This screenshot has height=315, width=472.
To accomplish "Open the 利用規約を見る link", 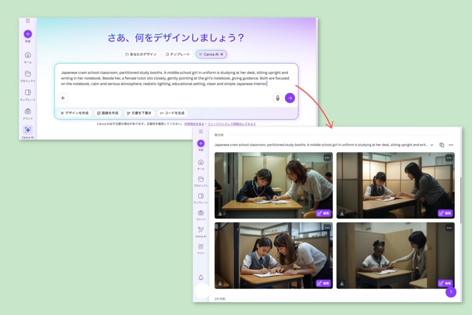I will point(195,124).
